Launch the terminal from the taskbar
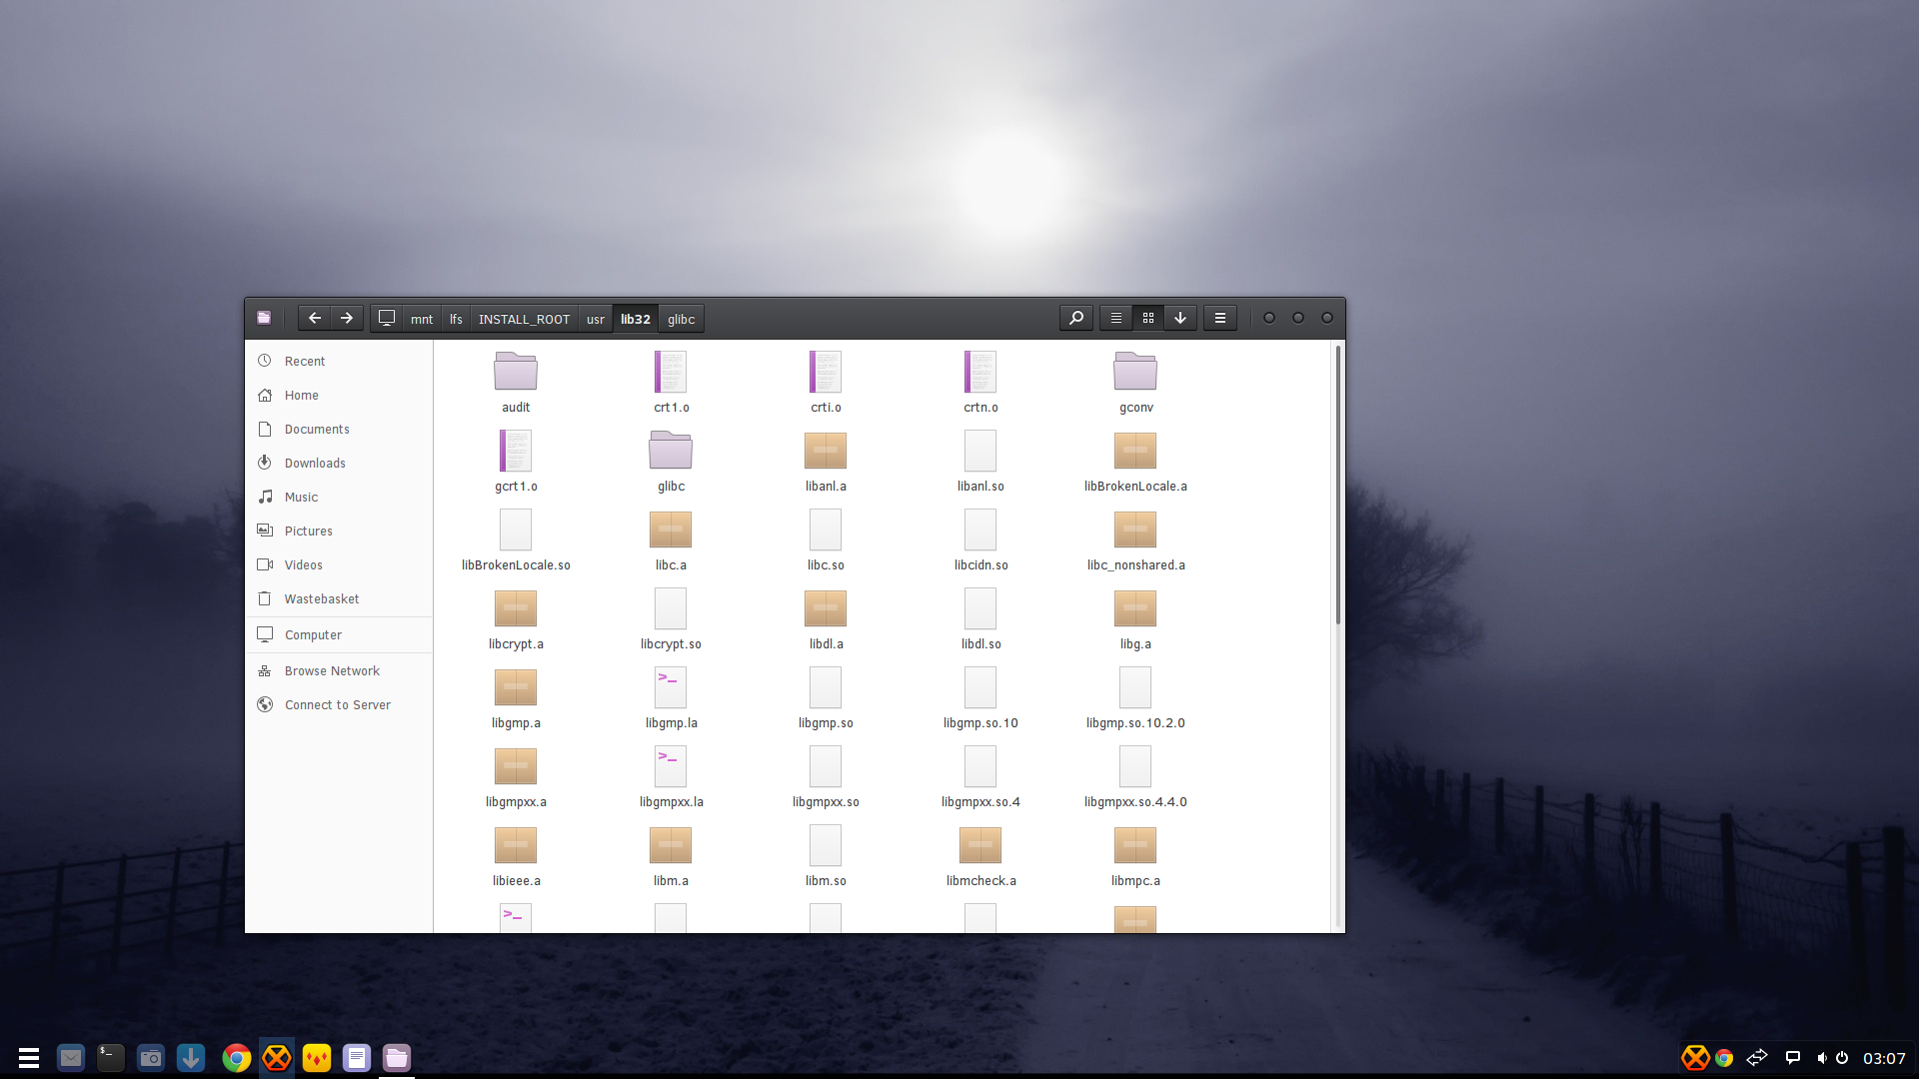This screenshot has width=1919, height=1079. [x=111, y=1057]
